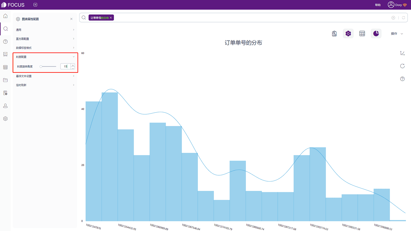Click the 刻度旋转角度 value input field
Screen dimensions: 411x231
(66, 66)
